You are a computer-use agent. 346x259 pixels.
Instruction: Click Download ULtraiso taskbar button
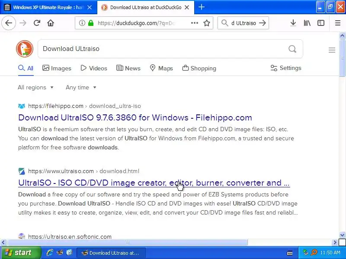(111, 253)
